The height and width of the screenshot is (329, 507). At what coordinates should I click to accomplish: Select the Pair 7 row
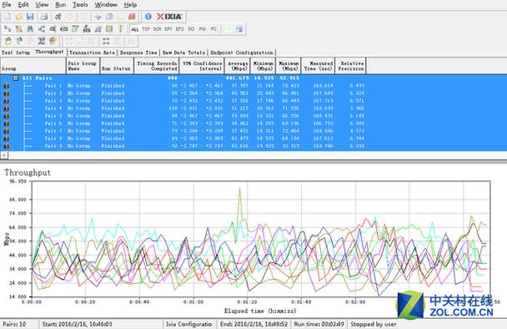[x=254, y=131]
